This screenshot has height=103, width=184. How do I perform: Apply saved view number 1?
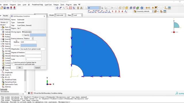coord(112,11)
